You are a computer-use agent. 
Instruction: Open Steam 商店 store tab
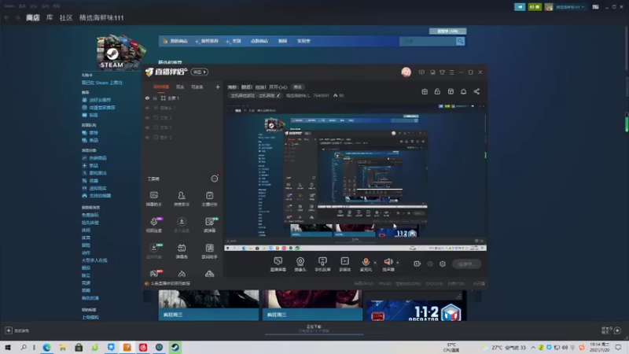point(33,17)
